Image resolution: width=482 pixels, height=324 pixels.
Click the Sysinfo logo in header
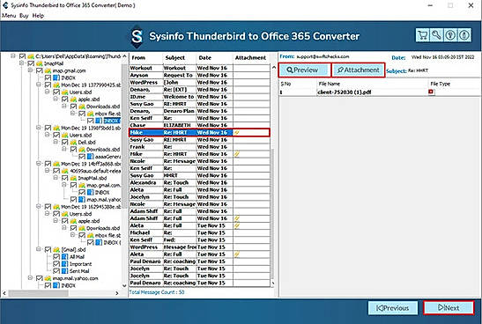(x=137, y=37)
